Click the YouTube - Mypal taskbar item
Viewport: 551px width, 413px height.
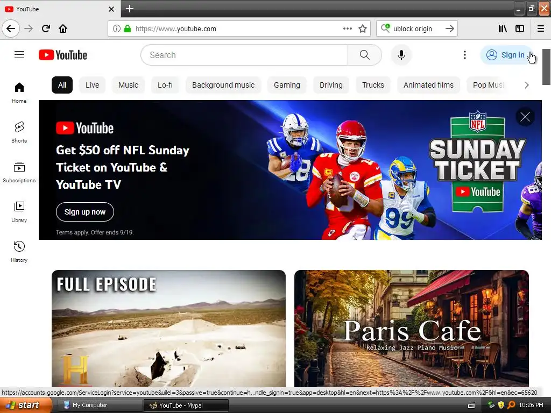tap(186, 405)
